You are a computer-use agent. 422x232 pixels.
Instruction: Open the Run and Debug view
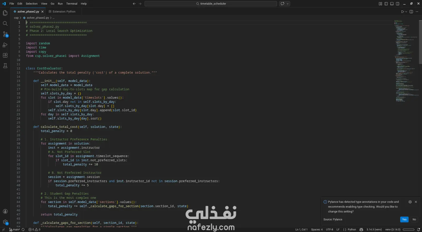point(5,45)
